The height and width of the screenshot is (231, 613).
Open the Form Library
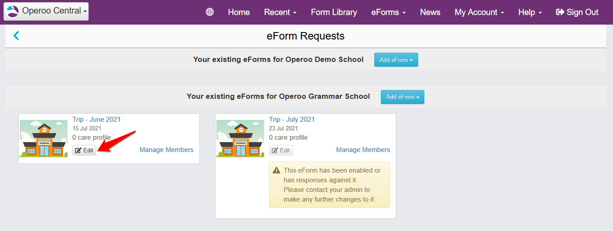click(x=334, y=12)
